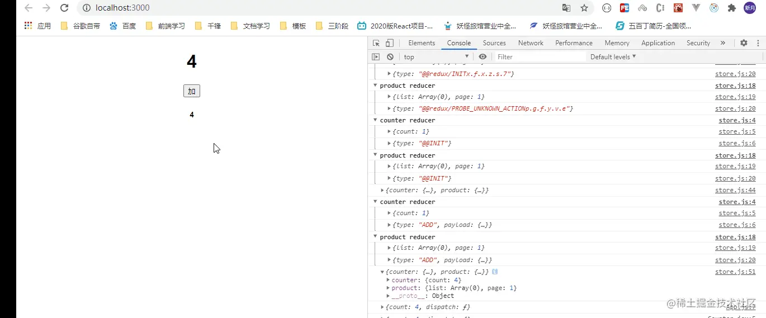This screenshot has width=766, height=318.
Task: Activate the DevTools inspect element icon
Action: pyautogui.click(x=376, y=43)
